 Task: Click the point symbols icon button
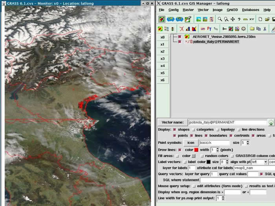(191, 143)
